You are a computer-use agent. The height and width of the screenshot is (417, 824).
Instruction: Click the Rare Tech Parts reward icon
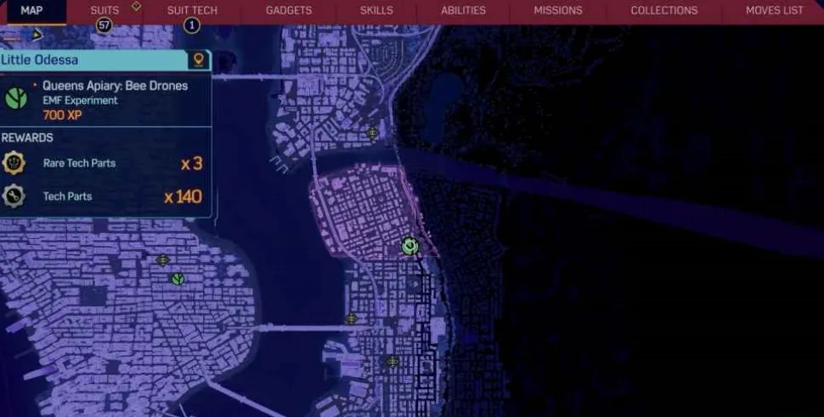[x=14, y=163]
